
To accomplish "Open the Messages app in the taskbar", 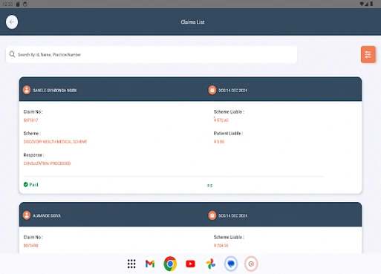I will point(231,264).
